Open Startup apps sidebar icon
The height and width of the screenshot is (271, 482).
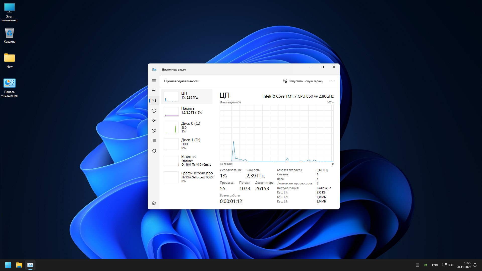click(154, 121)
